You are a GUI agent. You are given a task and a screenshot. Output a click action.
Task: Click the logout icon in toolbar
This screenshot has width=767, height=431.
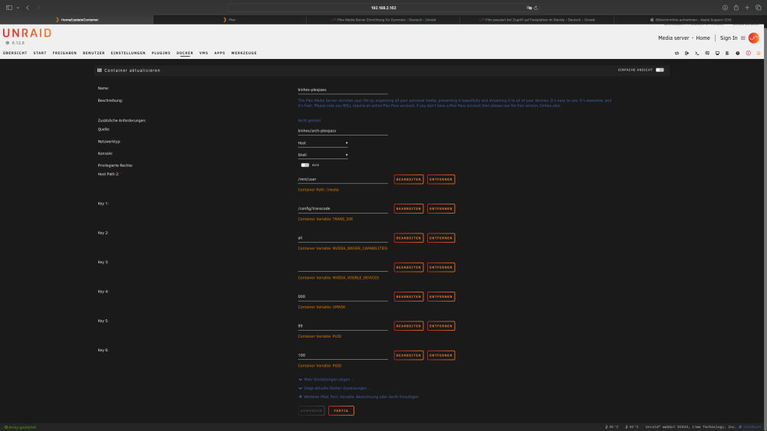pyautogui.click(x=686, y=53)
